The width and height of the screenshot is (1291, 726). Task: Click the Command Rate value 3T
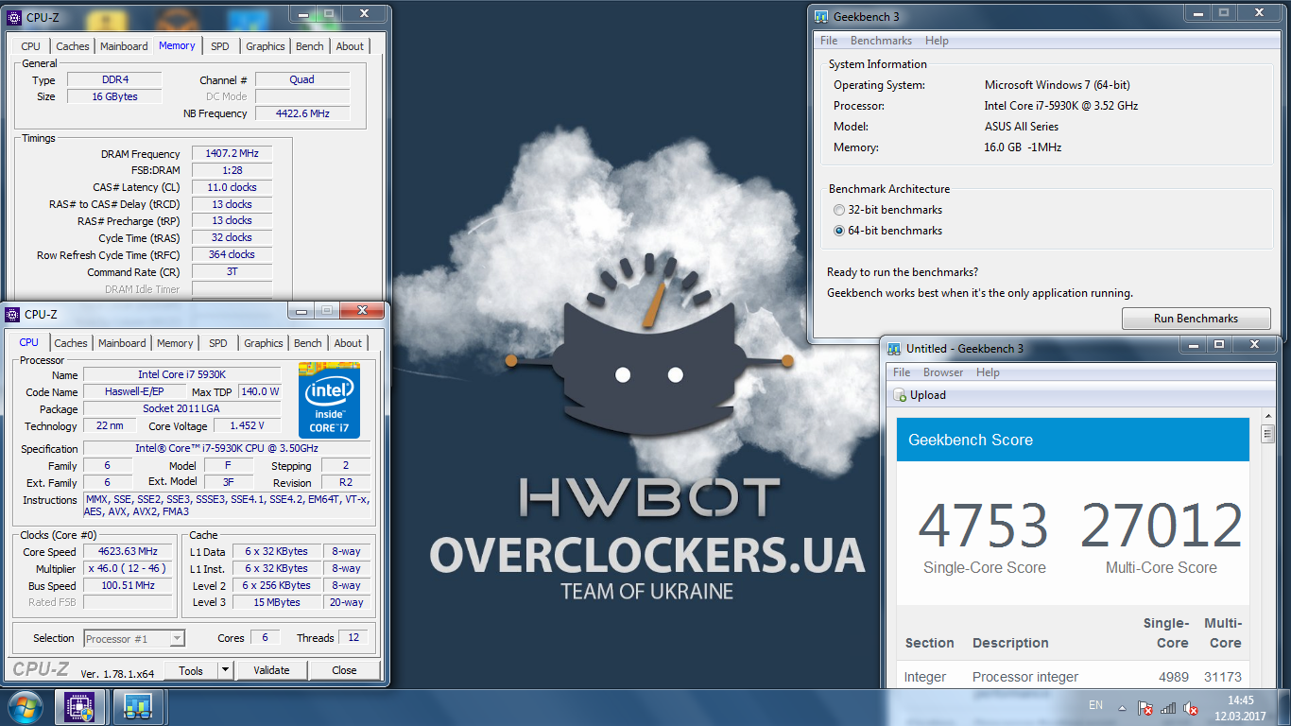(x=232, y=271)
